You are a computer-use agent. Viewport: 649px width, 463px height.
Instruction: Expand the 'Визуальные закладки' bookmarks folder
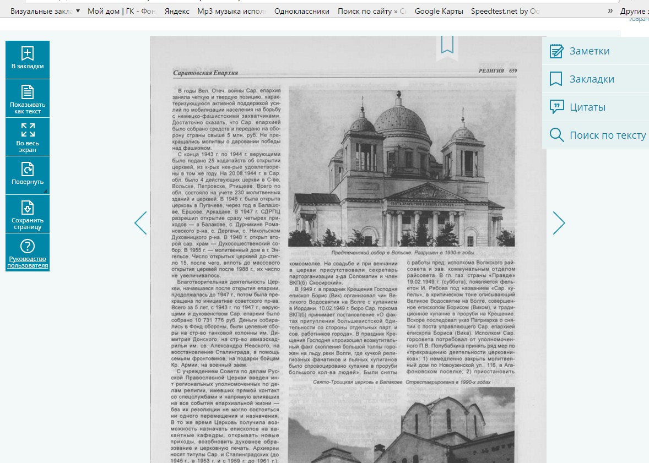[x=45, y=11]
